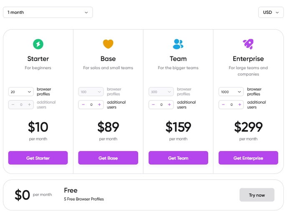The width and height of the screenshot is (292, 212).
Task: Increase additional users for Team plan
Action: click(169, 105)
